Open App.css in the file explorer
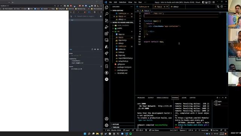Image resolution: width=241 pixels, height=136 pixels. click(121, 34)
